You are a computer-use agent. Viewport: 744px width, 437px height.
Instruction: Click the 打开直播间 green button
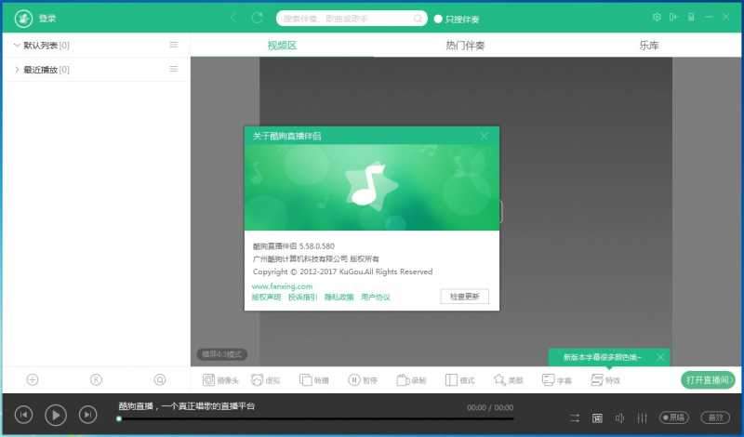[708, 380]
